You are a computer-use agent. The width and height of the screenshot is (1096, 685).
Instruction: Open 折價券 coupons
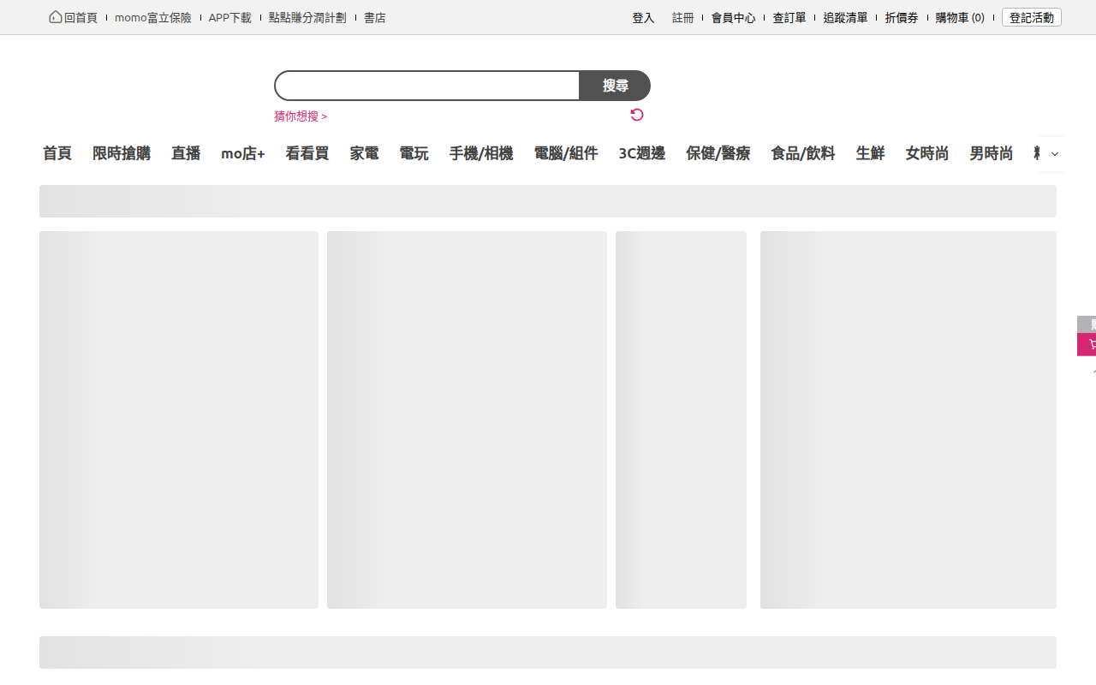click(902, 17)
